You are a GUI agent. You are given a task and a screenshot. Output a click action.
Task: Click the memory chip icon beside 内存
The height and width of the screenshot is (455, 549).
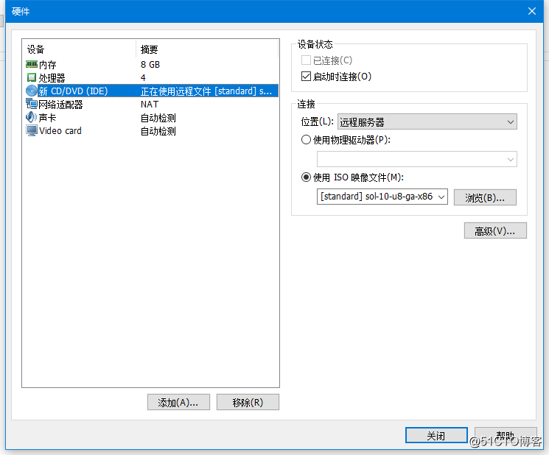point(32,64)
